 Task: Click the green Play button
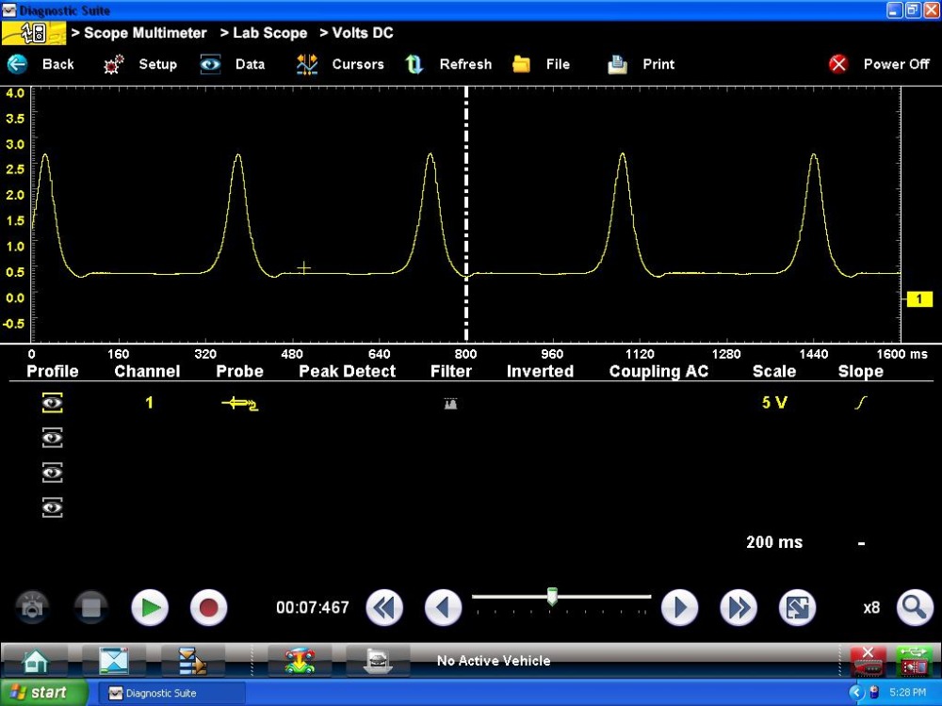(149, 608)
